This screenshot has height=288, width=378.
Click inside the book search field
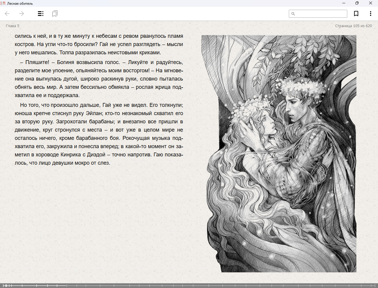[x=320, y=14]
